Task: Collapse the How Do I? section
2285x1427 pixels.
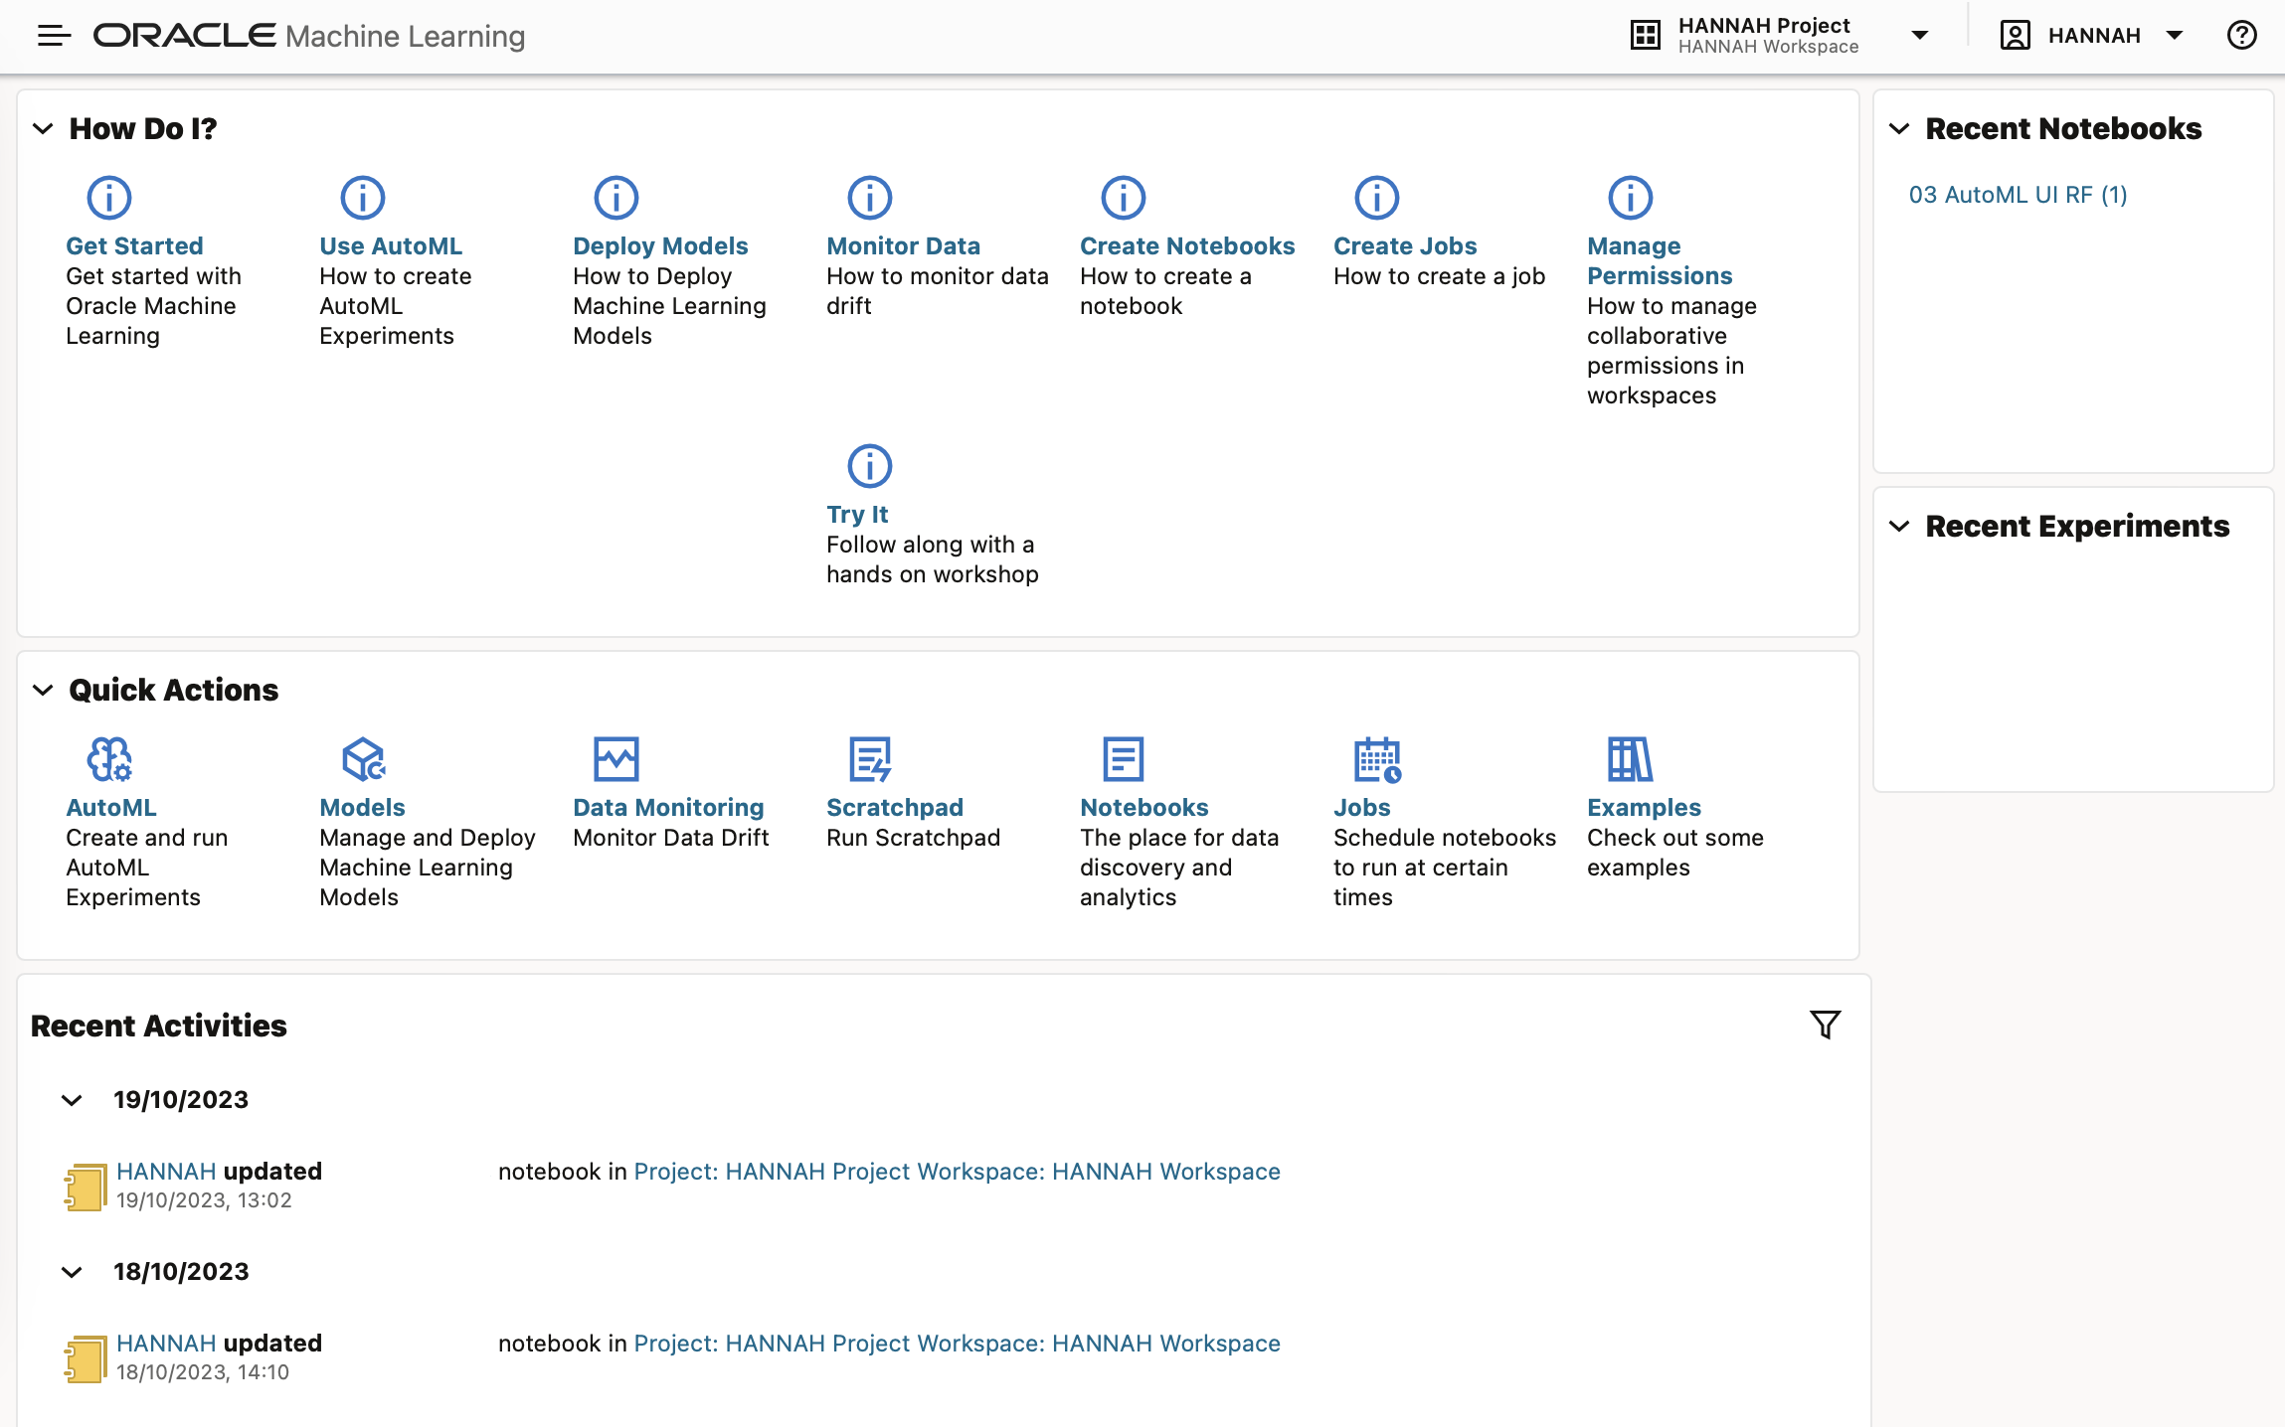Action: pyautogui.click(x=43, y=129)
